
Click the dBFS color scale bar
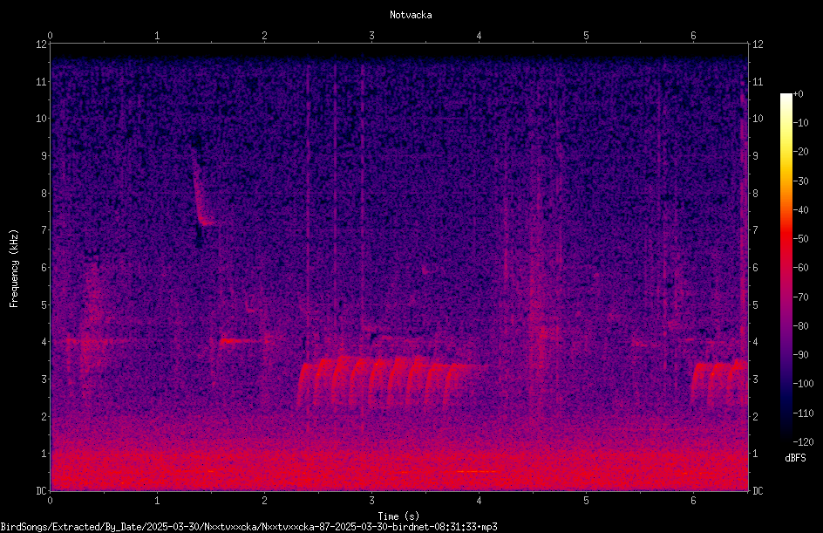tap(786, 268)
